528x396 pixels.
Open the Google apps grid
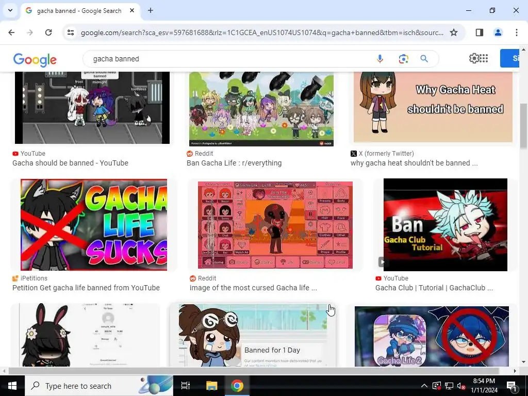[484, 58]
